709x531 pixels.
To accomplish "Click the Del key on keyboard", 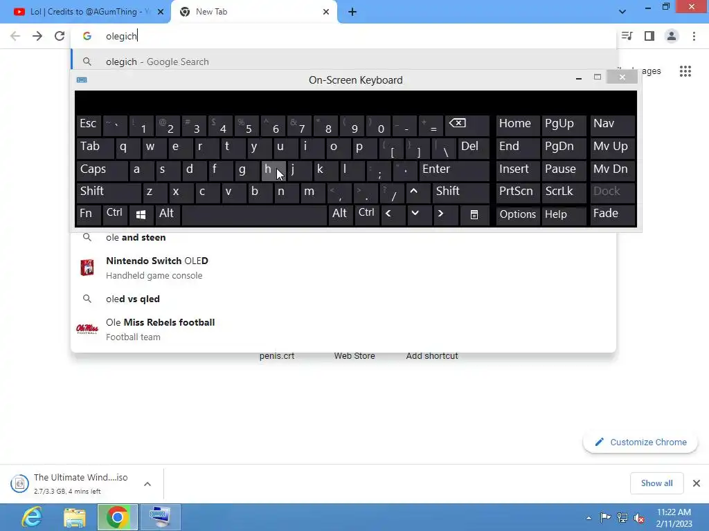I will coord(473,147).
